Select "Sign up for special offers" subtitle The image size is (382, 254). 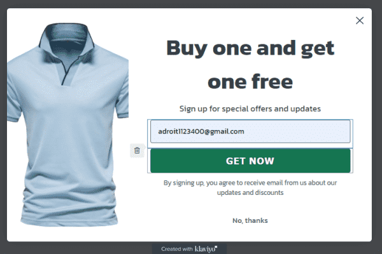[x=250, y=109]
